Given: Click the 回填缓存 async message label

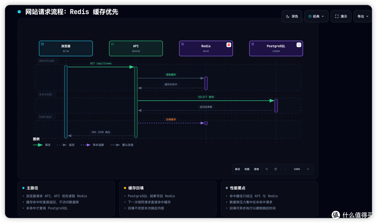Looking at the screenshot, I should (x=171, y=120).
